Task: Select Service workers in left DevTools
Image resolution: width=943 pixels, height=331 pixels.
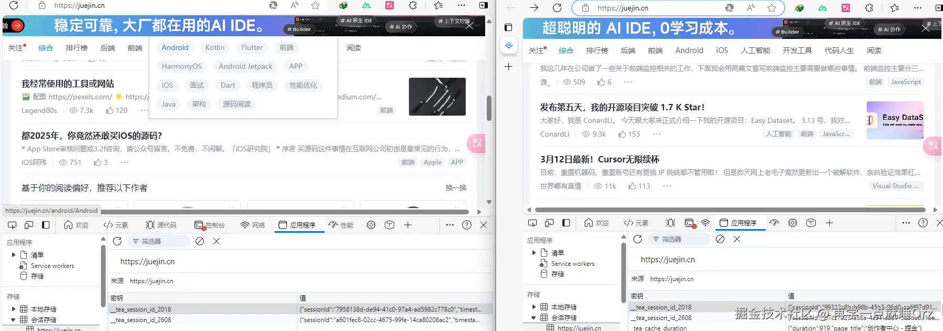Action: click(52, 266)
